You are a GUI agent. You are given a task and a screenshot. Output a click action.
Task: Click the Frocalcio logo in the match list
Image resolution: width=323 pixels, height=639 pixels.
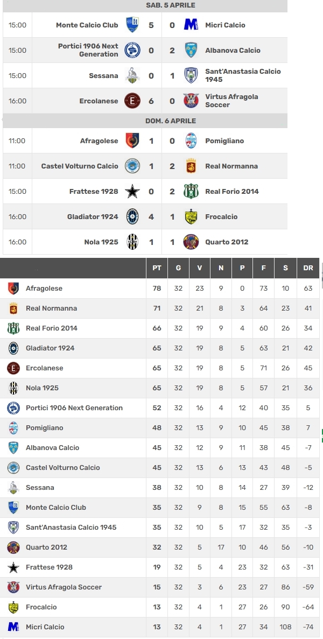191,216
